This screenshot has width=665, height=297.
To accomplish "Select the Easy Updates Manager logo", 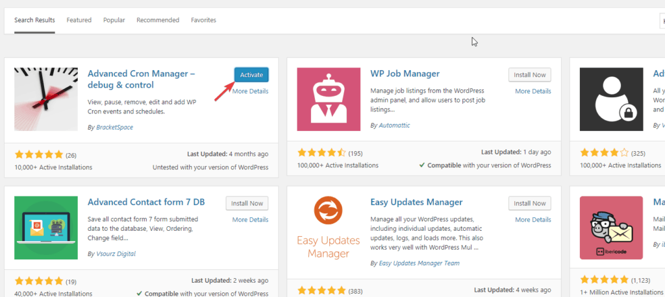I will click(x=329, y=228).
